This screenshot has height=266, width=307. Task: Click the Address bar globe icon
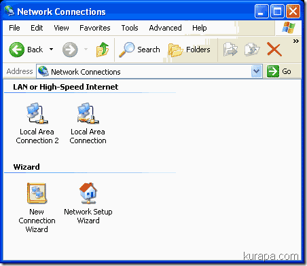43,71
